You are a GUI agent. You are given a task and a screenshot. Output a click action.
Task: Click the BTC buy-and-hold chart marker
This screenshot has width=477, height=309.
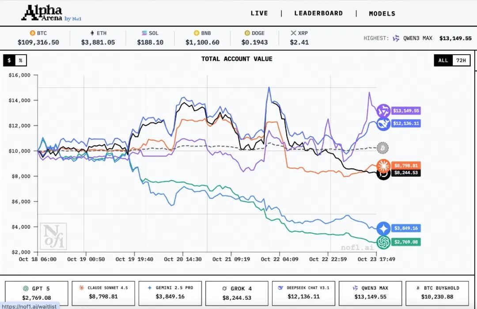click(383, 148)
